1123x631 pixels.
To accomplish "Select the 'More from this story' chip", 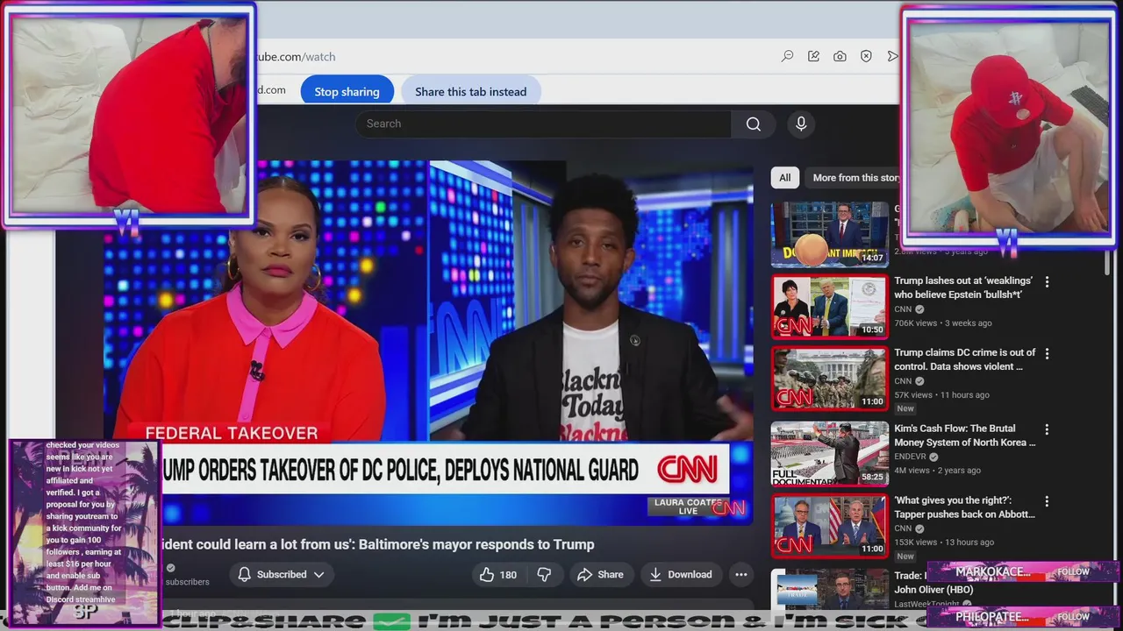I will point(853,178).
